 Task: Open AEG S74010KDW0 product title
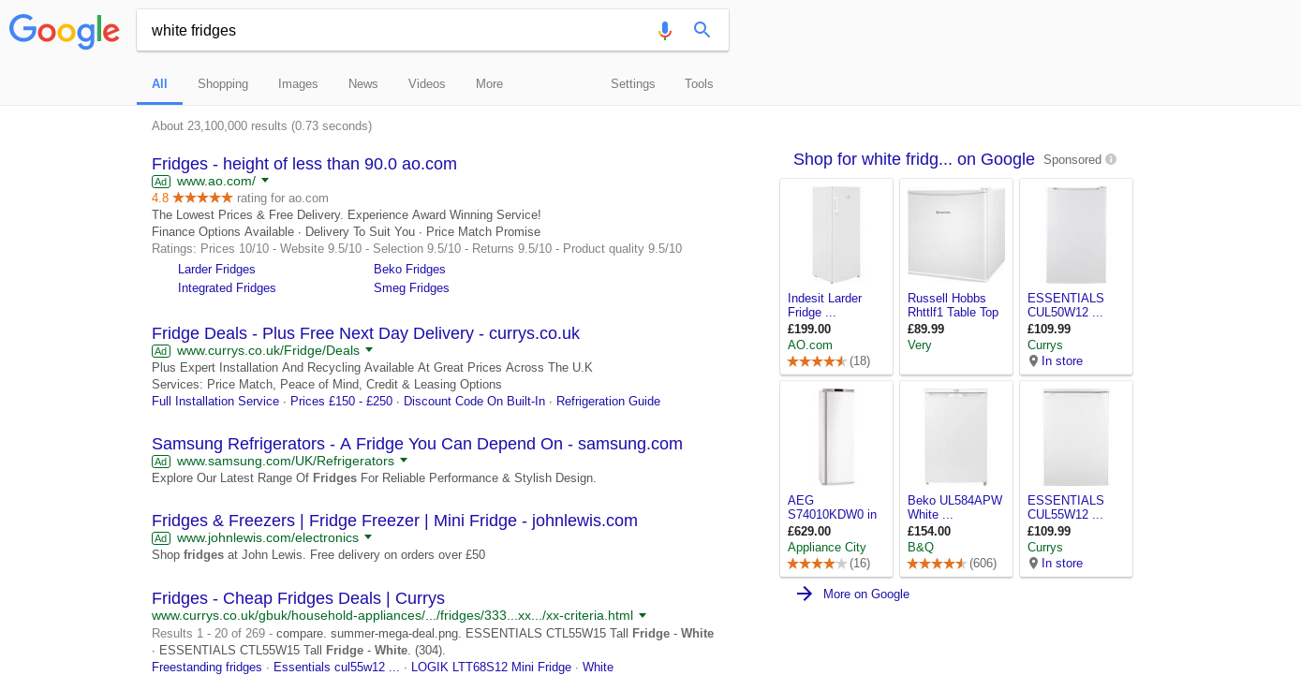pyautogui.click(x=832, y=507)
